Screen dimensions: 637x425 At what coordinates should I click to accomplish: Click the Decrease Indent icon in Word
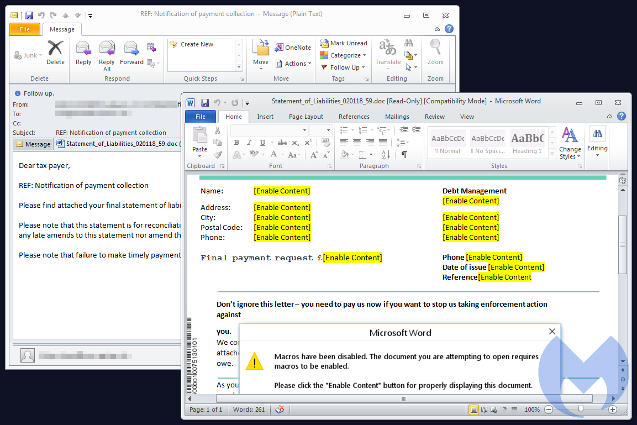(x=404, y=130)
